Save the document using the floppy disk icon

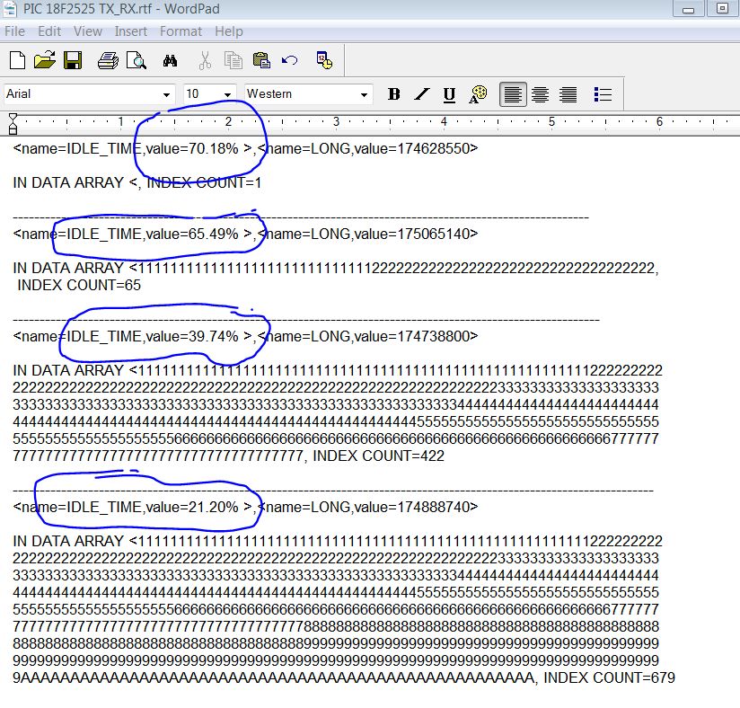point(73,61)
